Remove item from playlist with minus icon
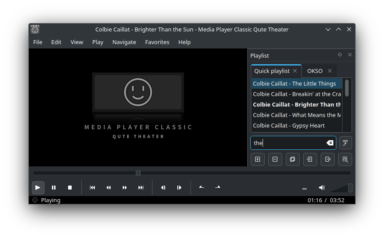 (x=275, y=159)
